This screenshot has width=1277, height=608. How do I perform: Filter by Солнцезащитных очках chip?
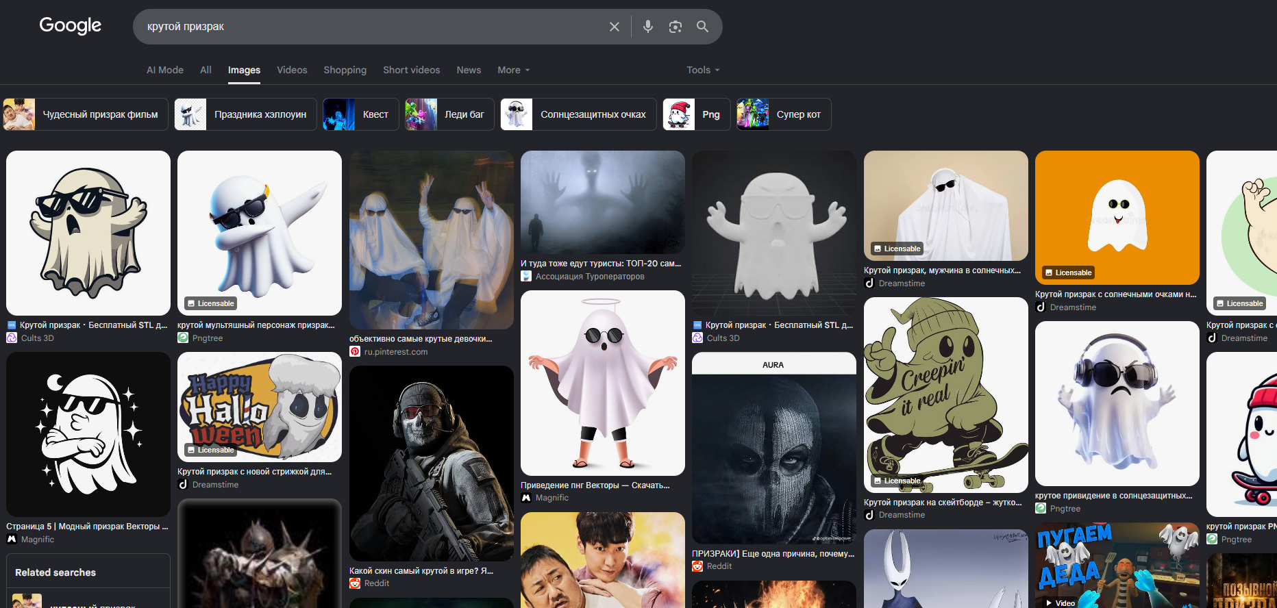[x=578, y=114]
